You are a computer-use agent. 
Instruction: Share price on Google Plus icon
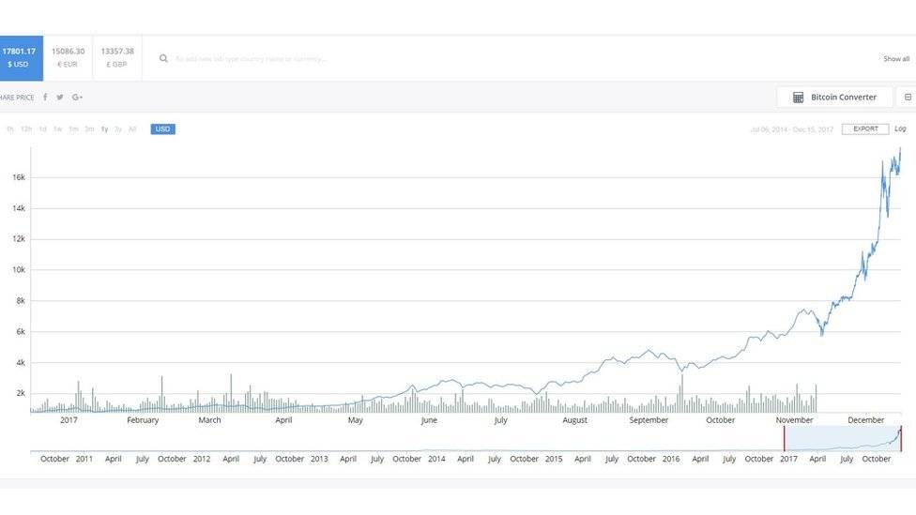pyautogui.click(x=77, y=97)
